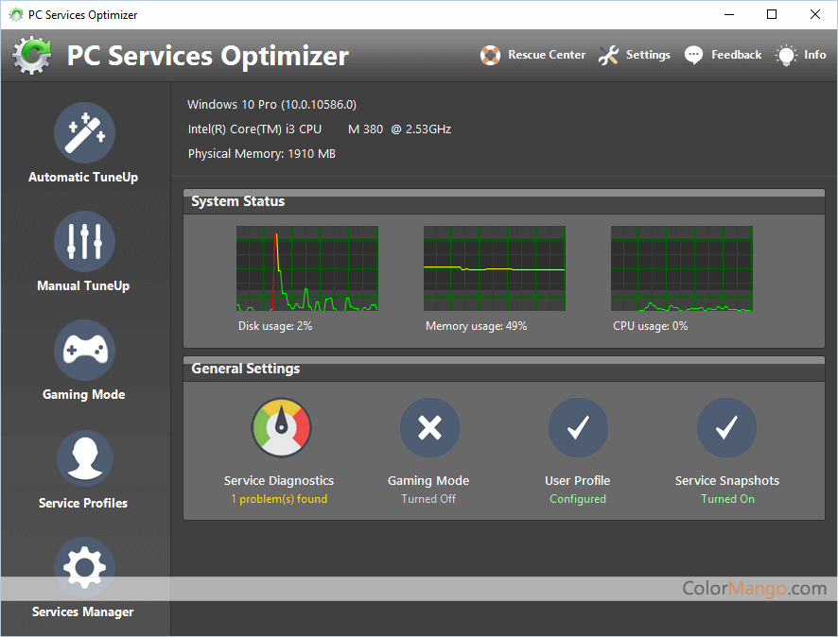Click Gaming Mode 'Turned Off' status
The image size is (838, 637).
pyautogui.click(x=428, y=499)
